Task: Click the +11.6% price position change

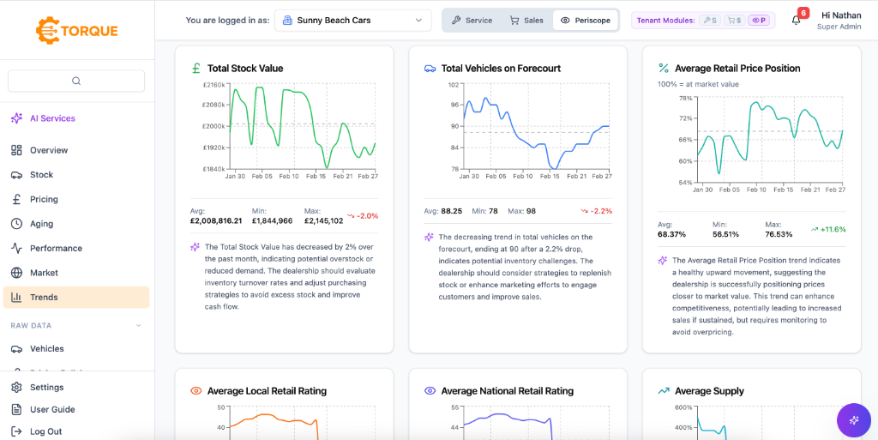Action: pyautogui.click(x=828, y=229)
